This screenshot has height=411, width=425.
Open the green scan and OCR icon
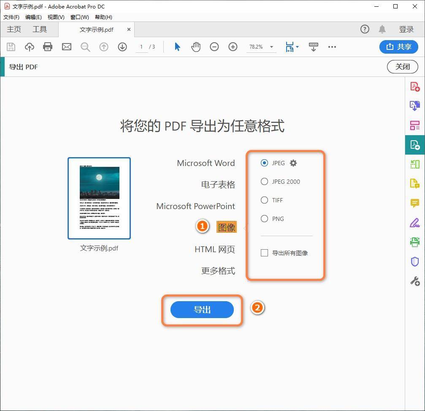pyautogui.click(x=415, y=242)
